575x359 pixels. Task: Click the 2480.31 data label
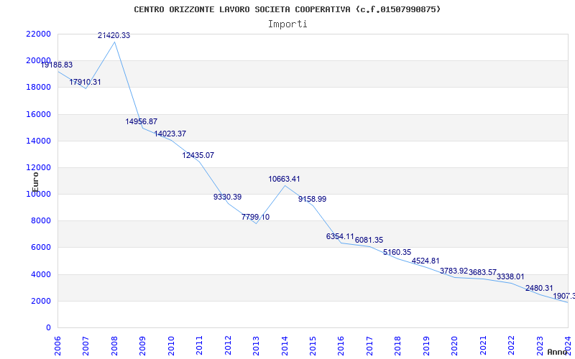pos(539,289)
